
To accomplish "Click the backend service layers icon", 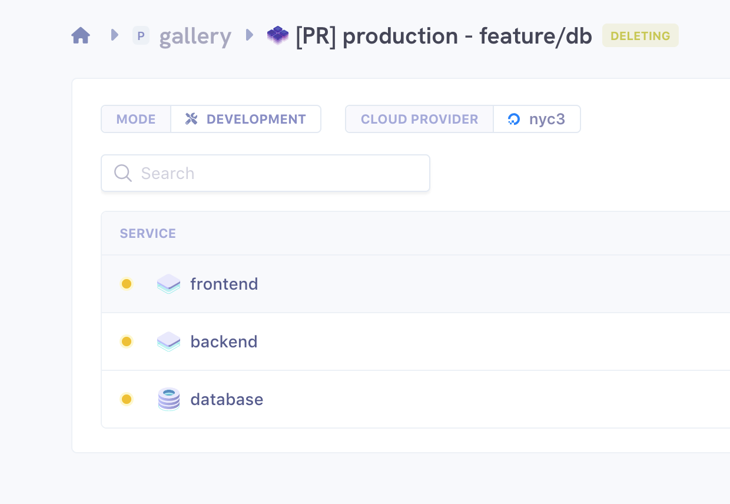I will tap(169, 341).
